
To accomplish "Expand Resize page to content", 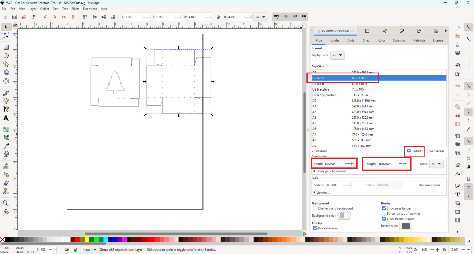I will pos(331,171).
